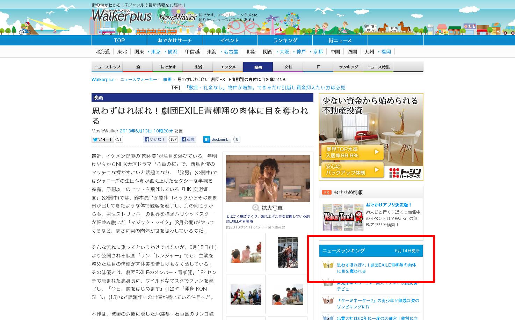The image size is (515, 320).
Task: Choose the 名古屋 city link
Action: pyautogui.click(x=231, y=51)
